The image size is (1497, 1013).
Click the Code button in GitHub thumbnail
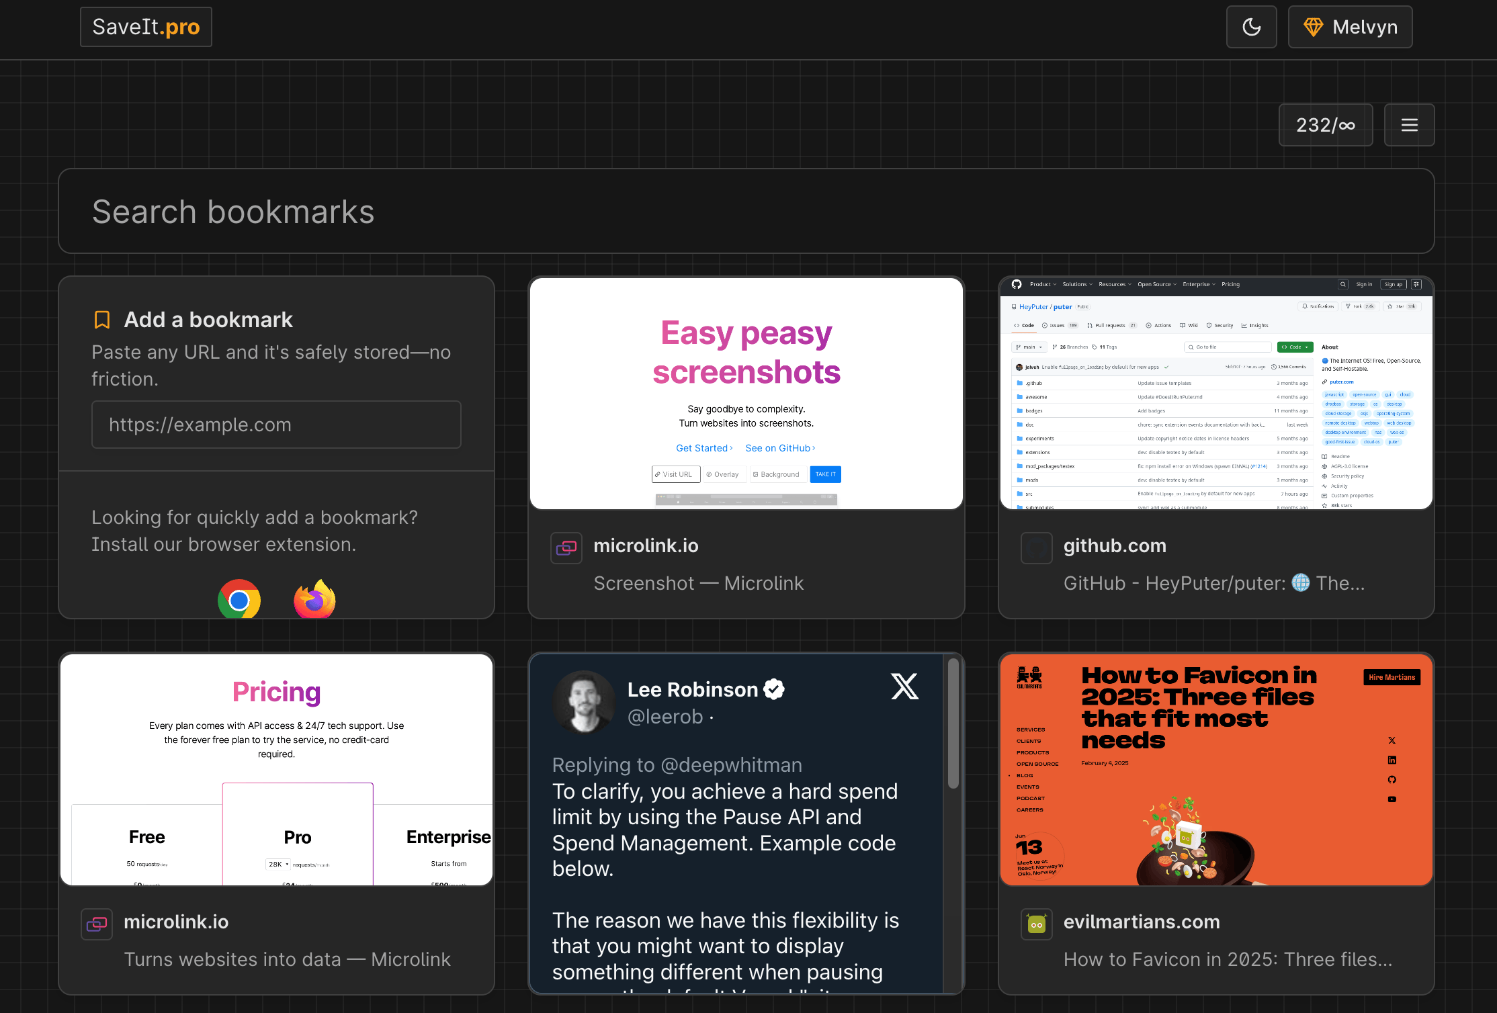coord(1295,347)
